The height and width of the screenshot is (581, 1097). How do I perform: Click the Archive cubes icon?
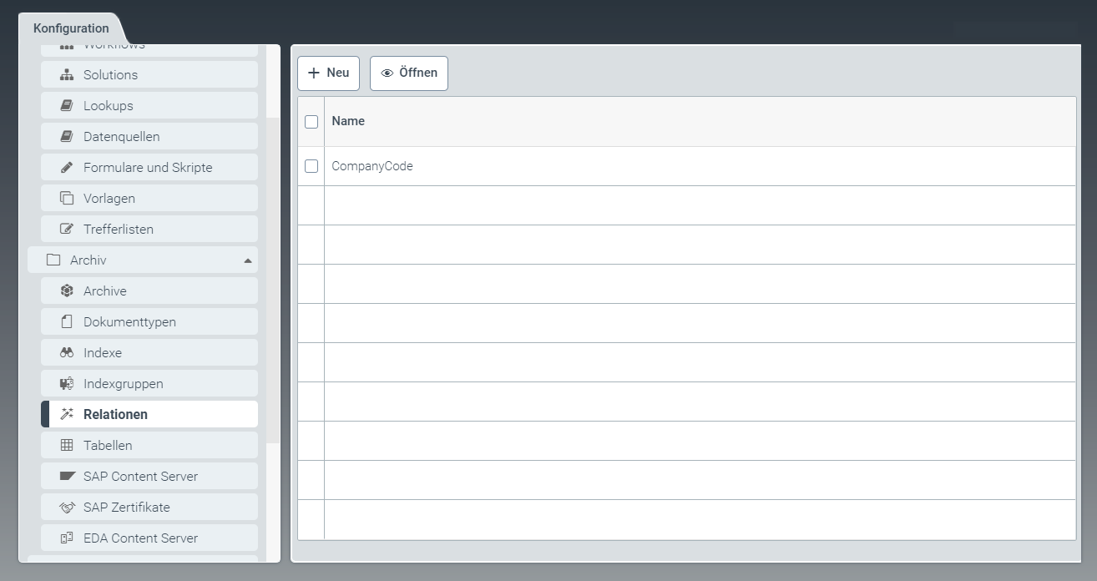pyautogui.click(x=67, y=291)
